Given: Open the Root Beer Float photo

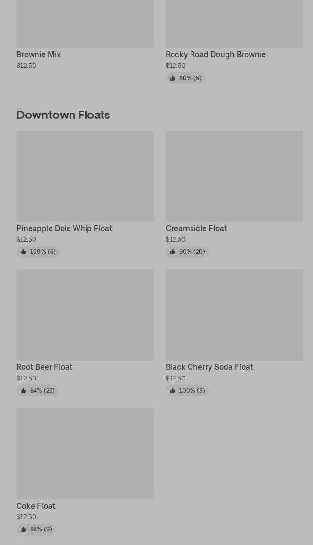Looking at the screenshot, I should pyautogui.click(x=85, y=314).
